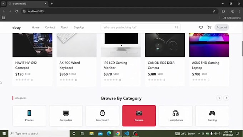The width and height of the screenshot is (243, 137).
Task: Click the $120 gamepad price
Action: click(x=19, y=74)
